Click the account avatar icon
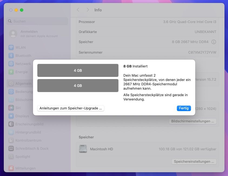Viewport: 228px width, 176px height. point(13,34)
